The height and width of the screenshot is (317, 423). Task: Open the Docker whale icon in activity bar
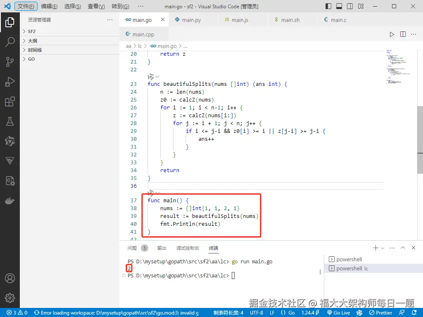(10, 201)
